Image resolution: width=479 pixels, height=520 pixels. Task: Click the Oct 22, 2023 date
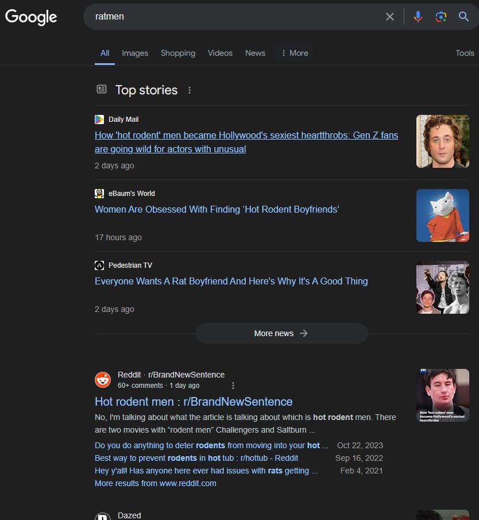click(360, 445)
